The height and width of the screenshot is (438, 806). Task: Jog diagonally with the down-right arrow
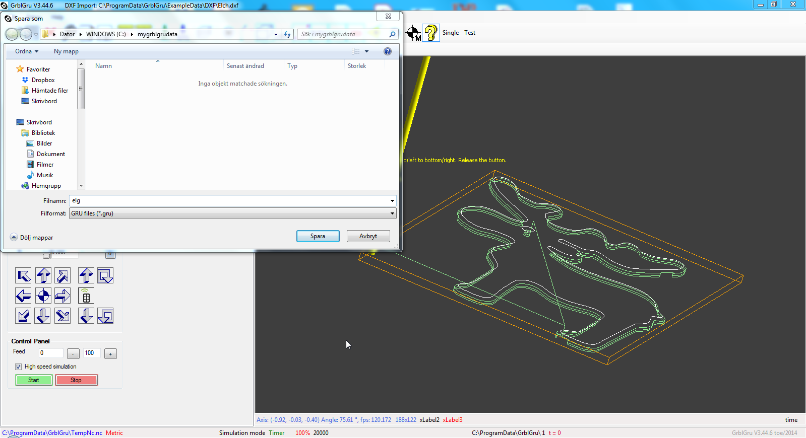coord(63,316)
